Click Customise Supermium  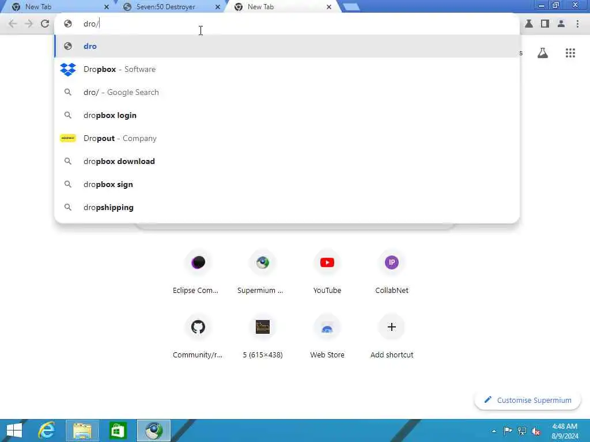528,401
